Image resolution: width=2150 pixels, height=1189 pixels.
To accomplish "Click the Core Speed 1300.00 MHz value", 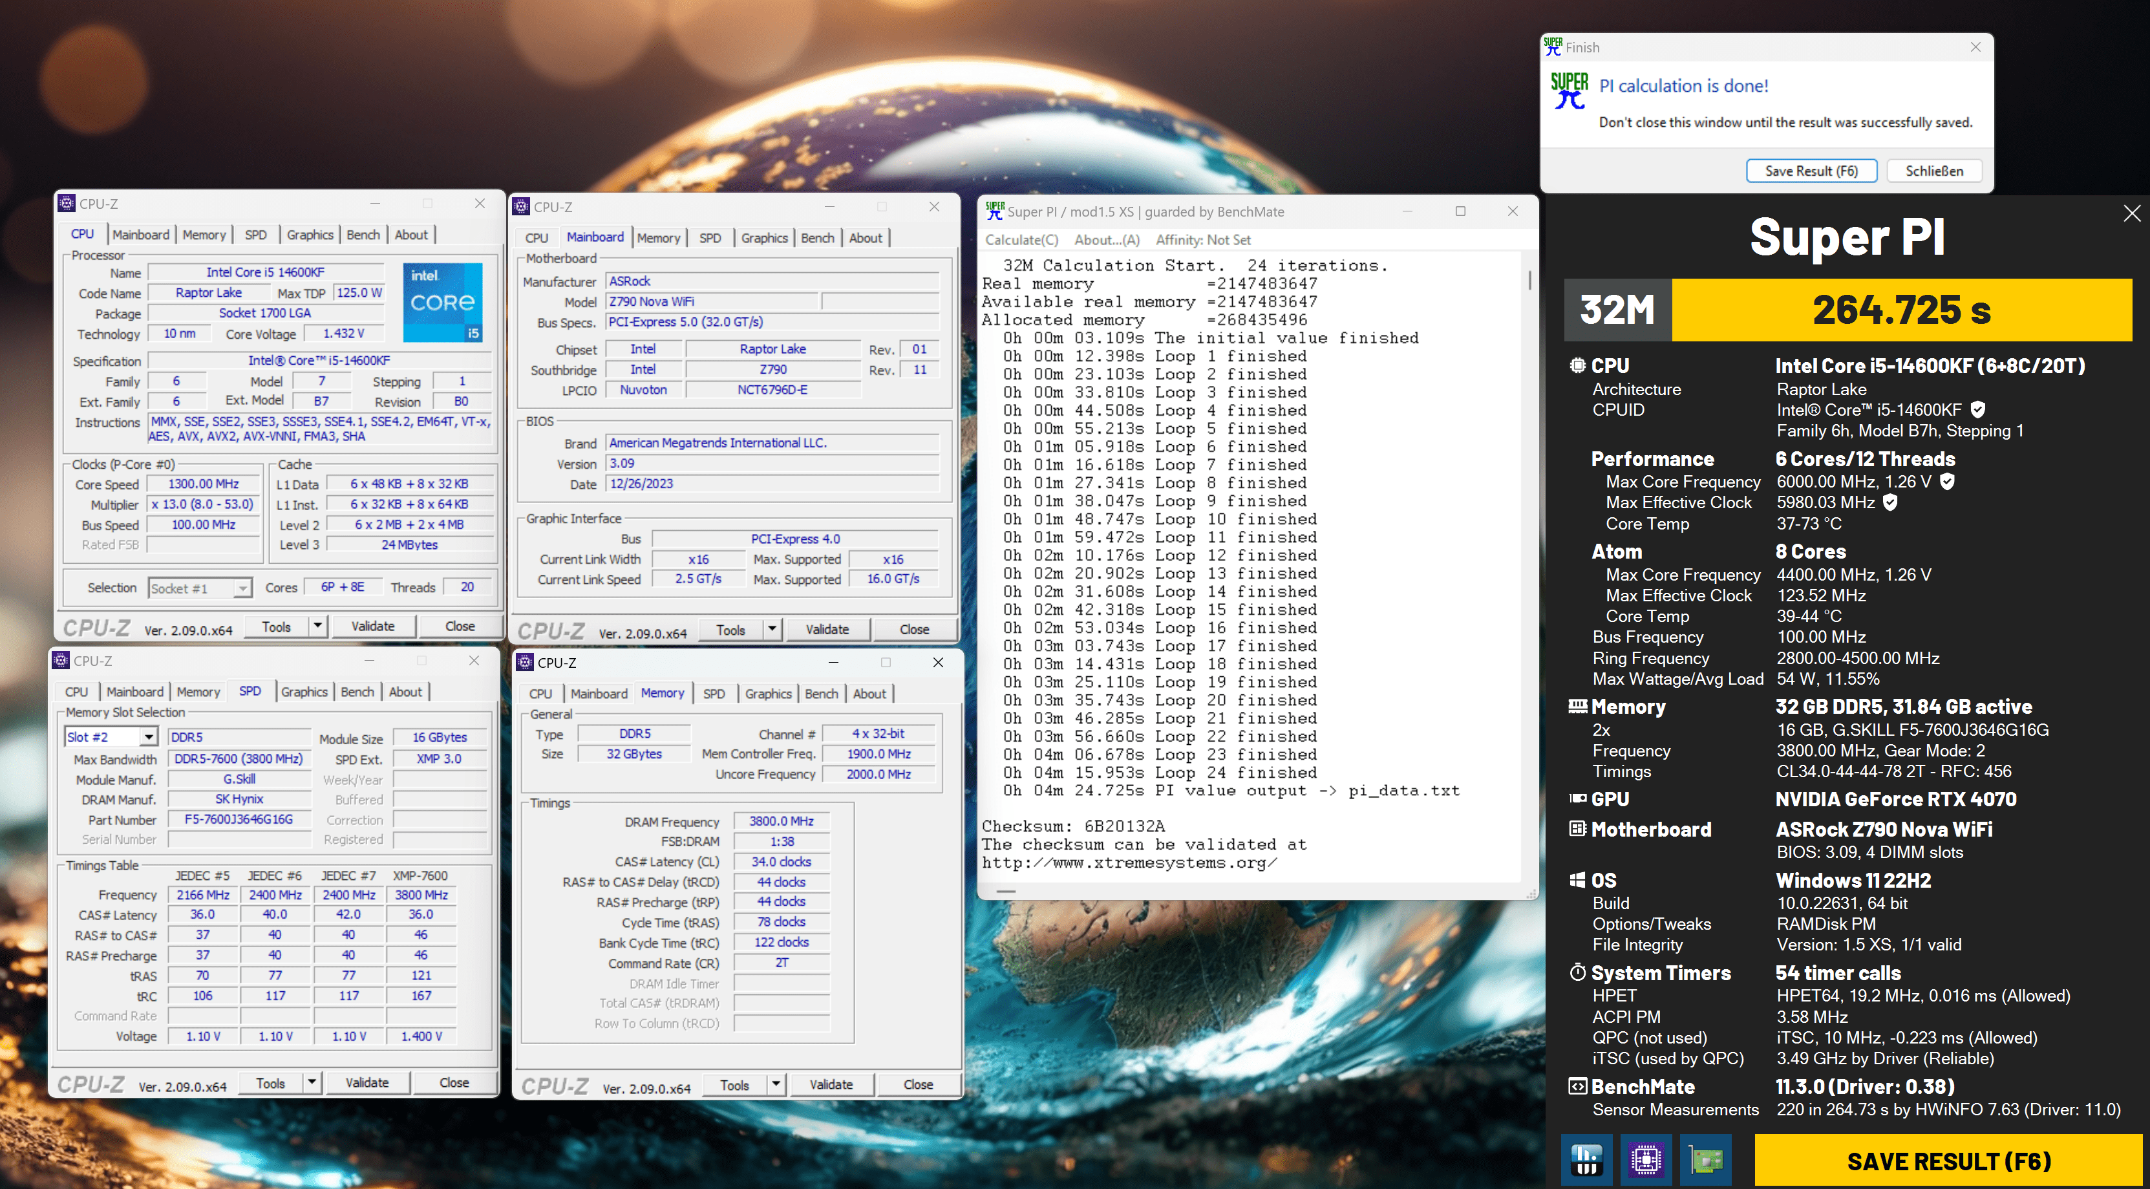I will (x=204, y=484).
